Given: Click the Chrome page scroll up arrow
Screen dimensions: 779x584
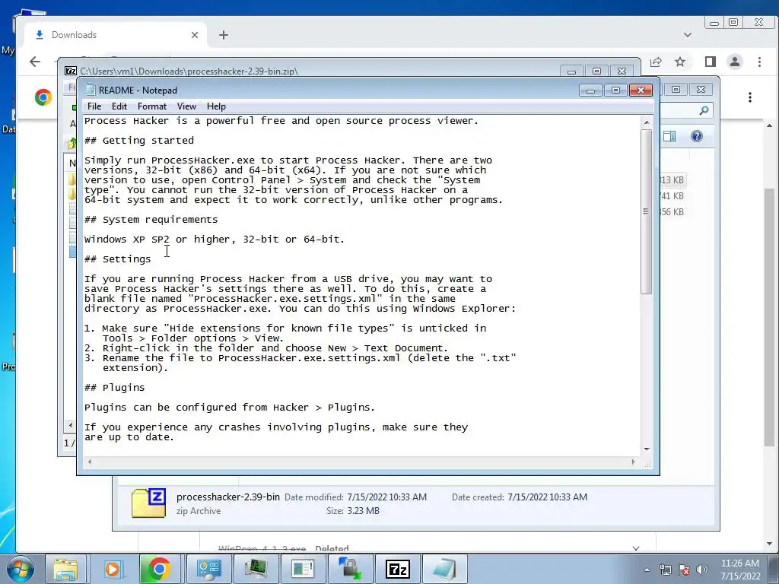Looking at the screenshot, I should tap(770, 125).
